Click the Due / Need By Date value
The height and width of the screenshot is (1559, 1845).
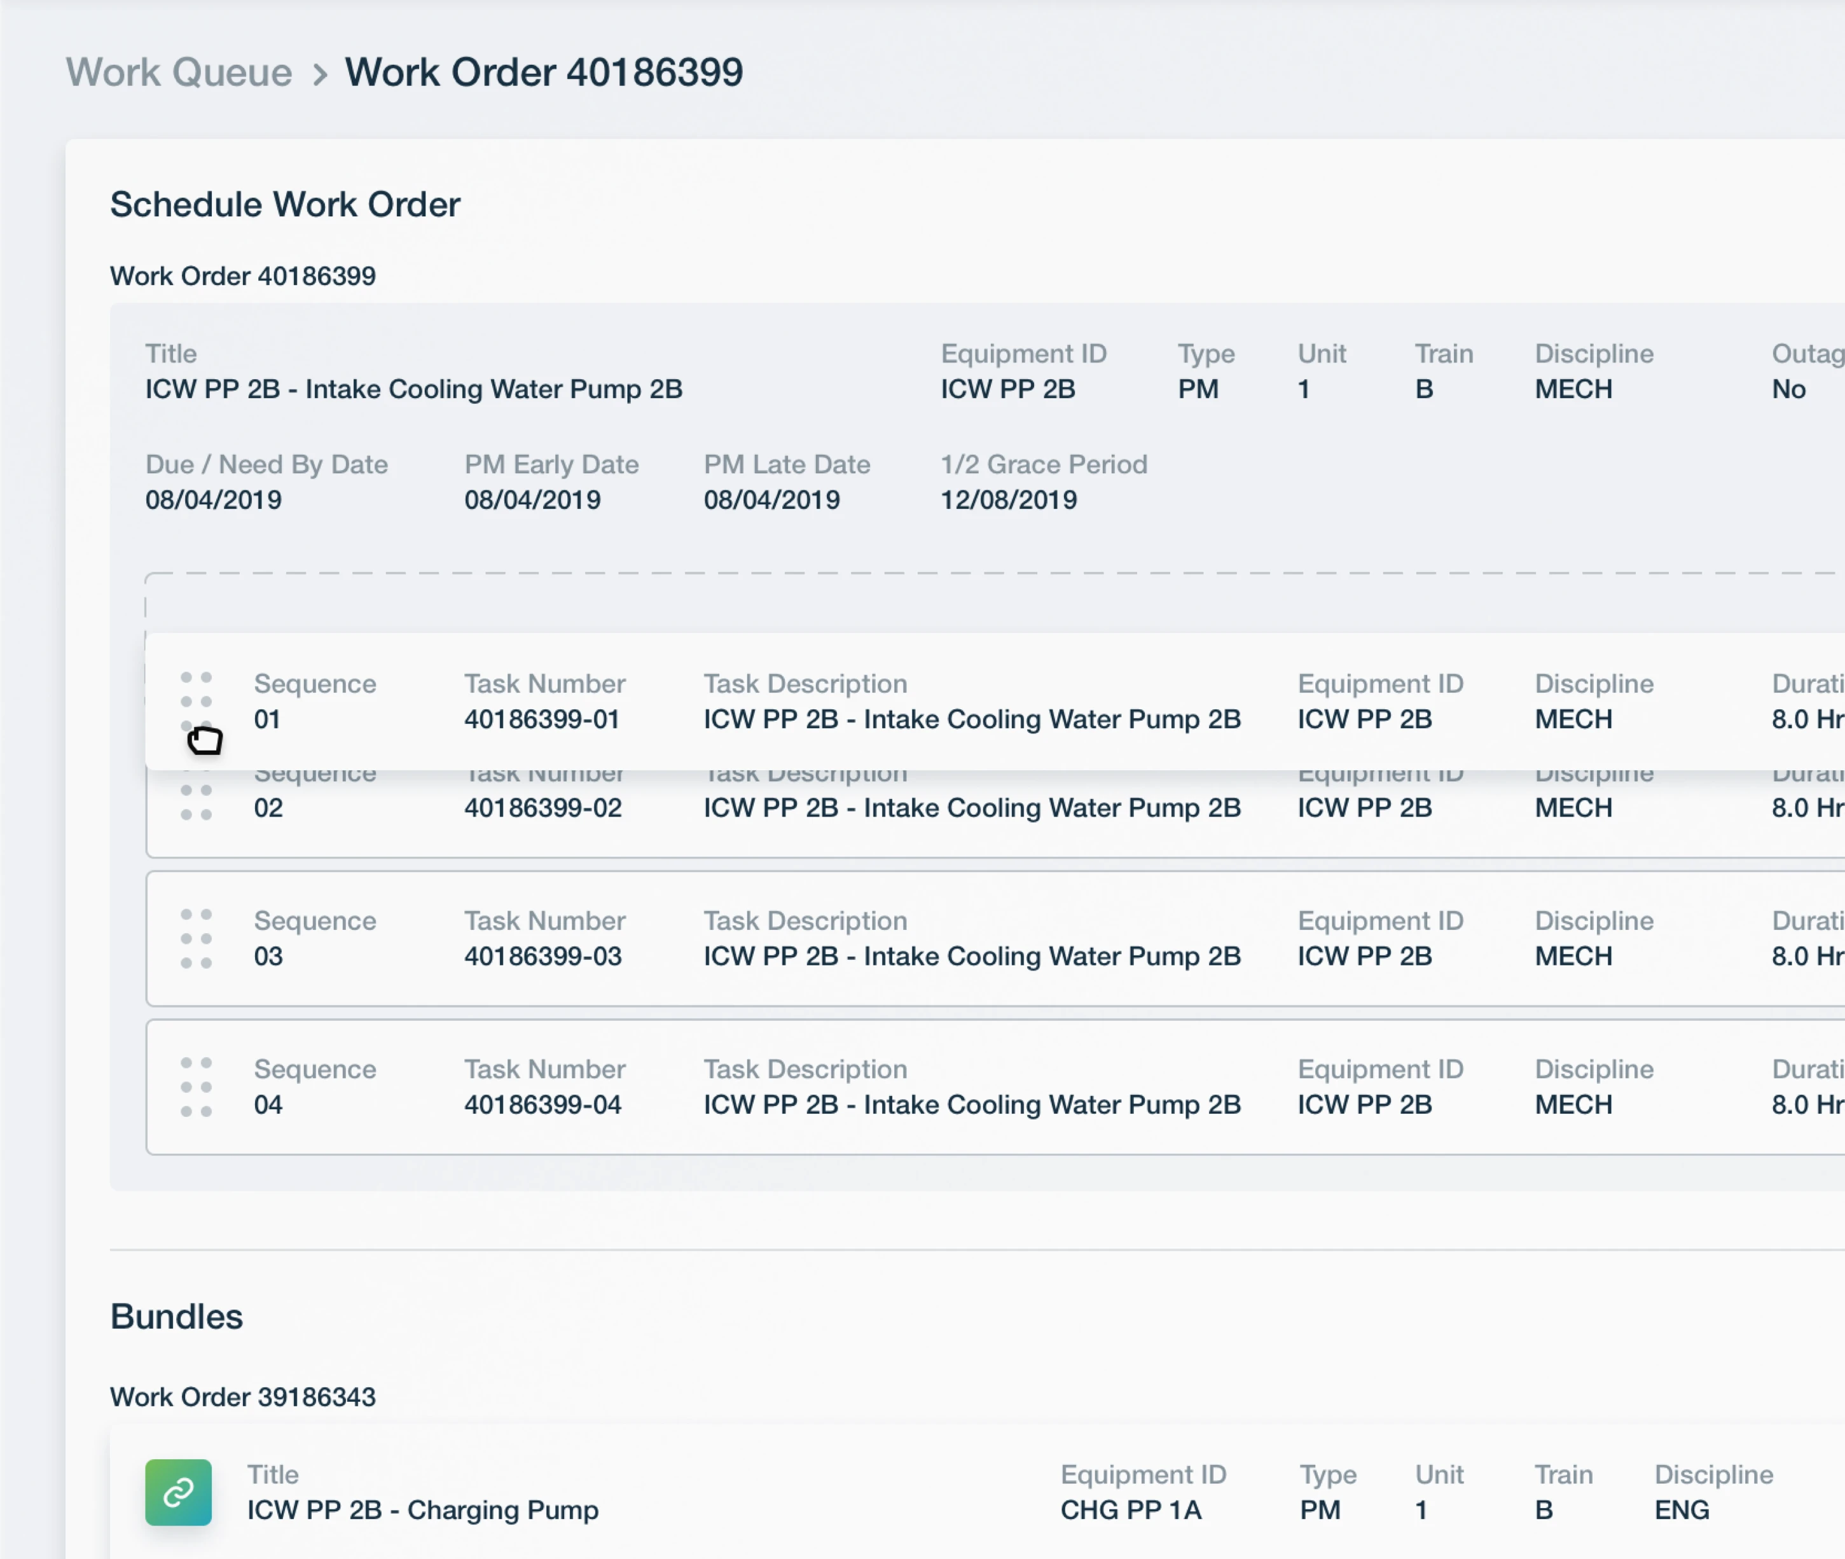213,500
